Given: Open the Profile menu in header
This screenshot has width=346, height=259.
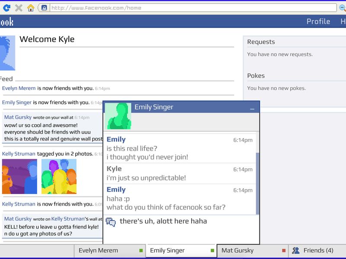Looking at the screenshot, I should (x=318, y=21).
